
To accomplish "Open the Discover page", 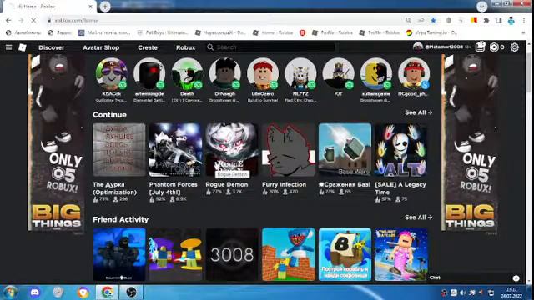I will pos(52,47).
